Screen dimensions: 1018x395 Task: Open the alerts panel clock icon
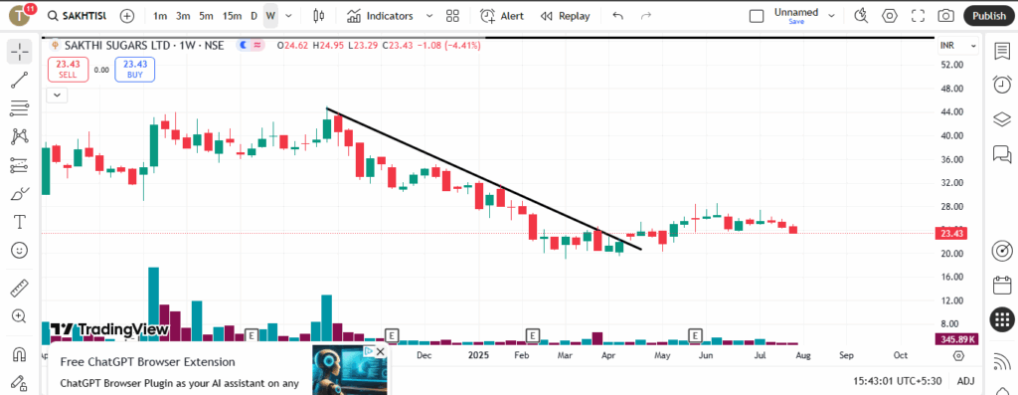pyautogui.click(x=1002, y=85)
